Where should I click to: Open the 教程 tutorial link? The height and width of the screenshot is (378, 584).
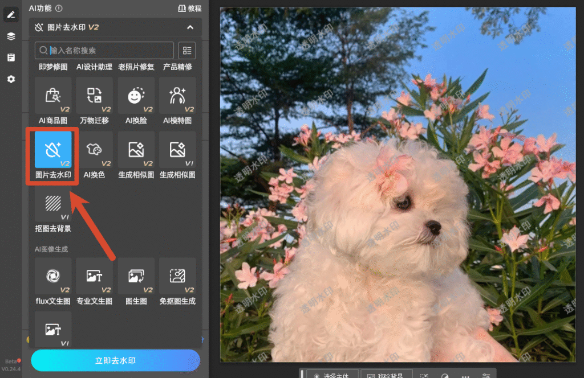click(189, 8)
